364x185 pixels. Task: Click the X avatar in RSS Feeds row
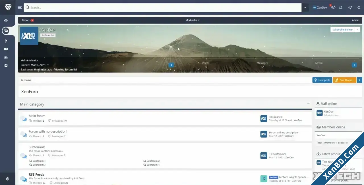pos(264,178)
